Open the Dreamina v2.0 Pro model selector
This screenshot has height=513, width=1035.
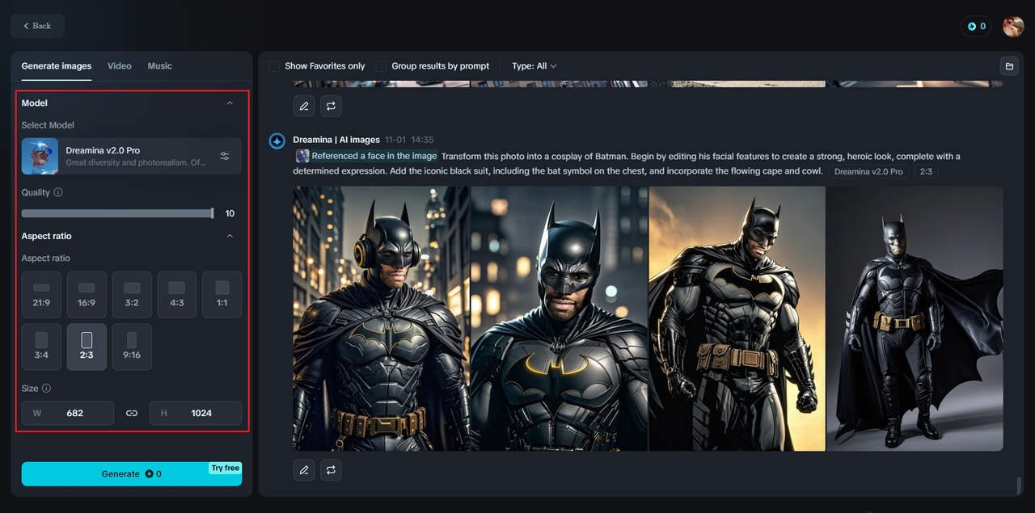(132, 156)
